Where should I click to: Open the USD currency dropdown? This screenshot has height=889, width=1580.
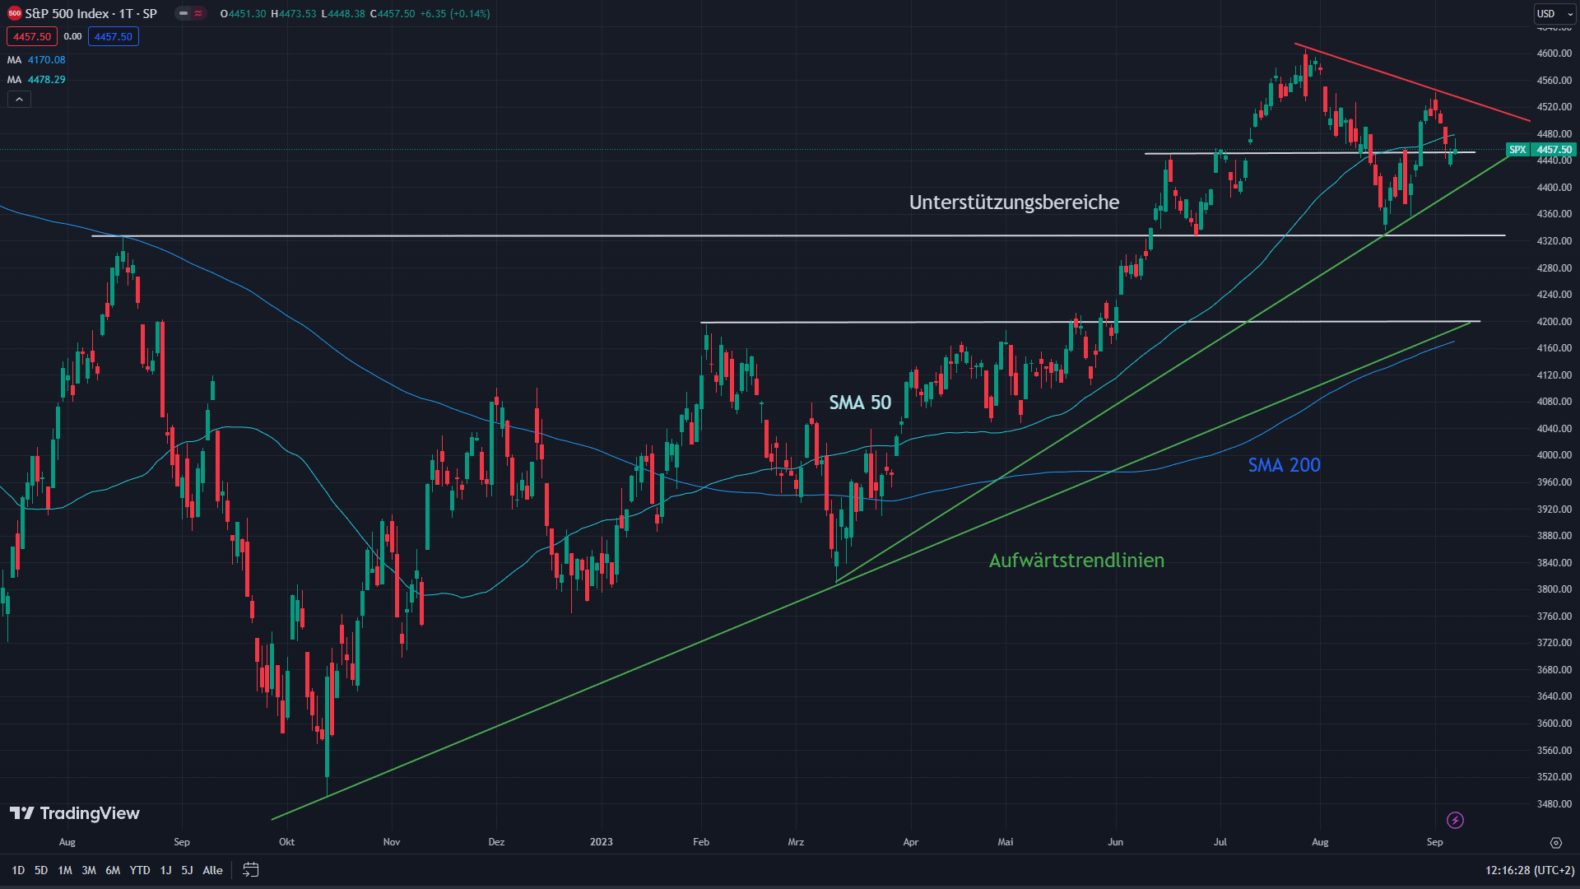coord(1554,13)
